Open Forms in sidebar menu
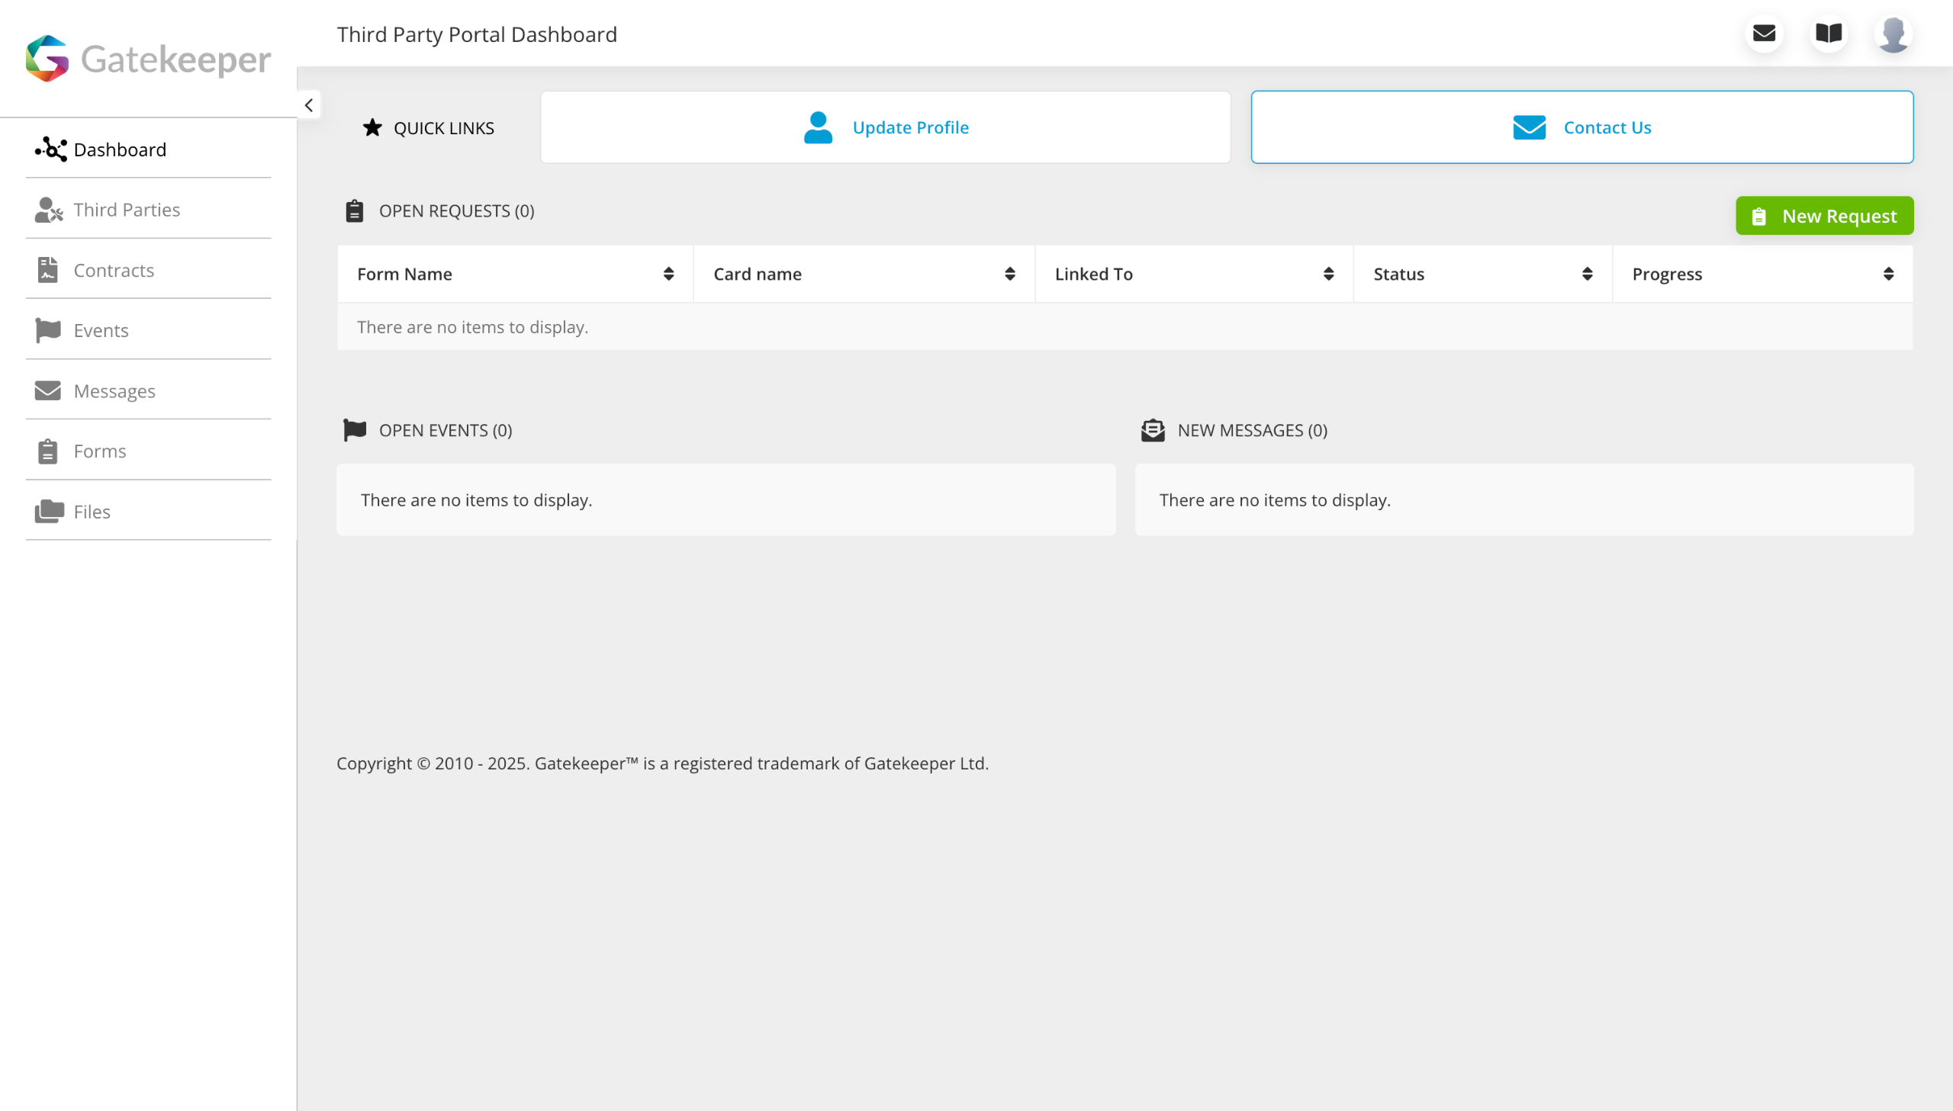Viewport: 1953px width, 1111px height. pos(100,451)
